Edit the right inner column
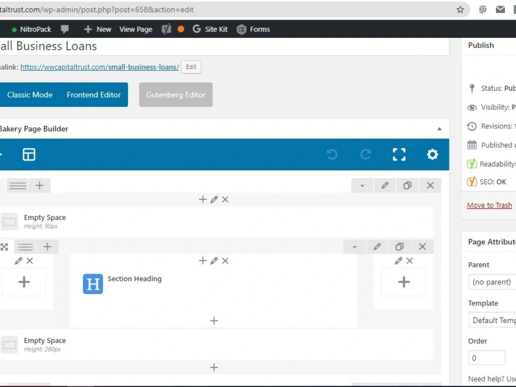 coord(398,261)
